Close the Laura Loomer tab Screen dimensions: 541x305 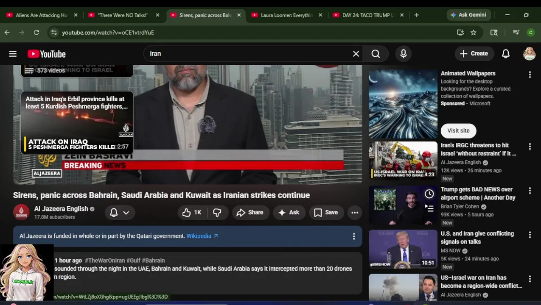(320, 15)
